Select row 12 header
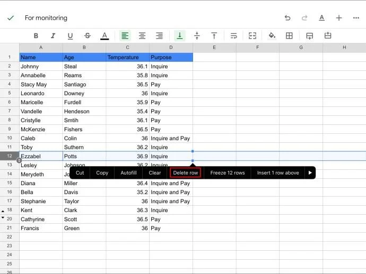This screenshot has height=274, width=366. 10,156
